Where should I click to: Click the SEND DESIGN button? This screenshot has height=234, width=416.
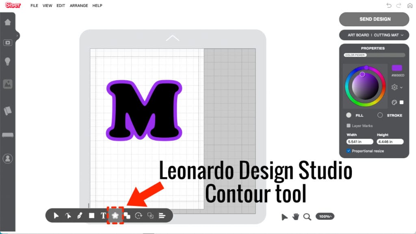(374, 19)
